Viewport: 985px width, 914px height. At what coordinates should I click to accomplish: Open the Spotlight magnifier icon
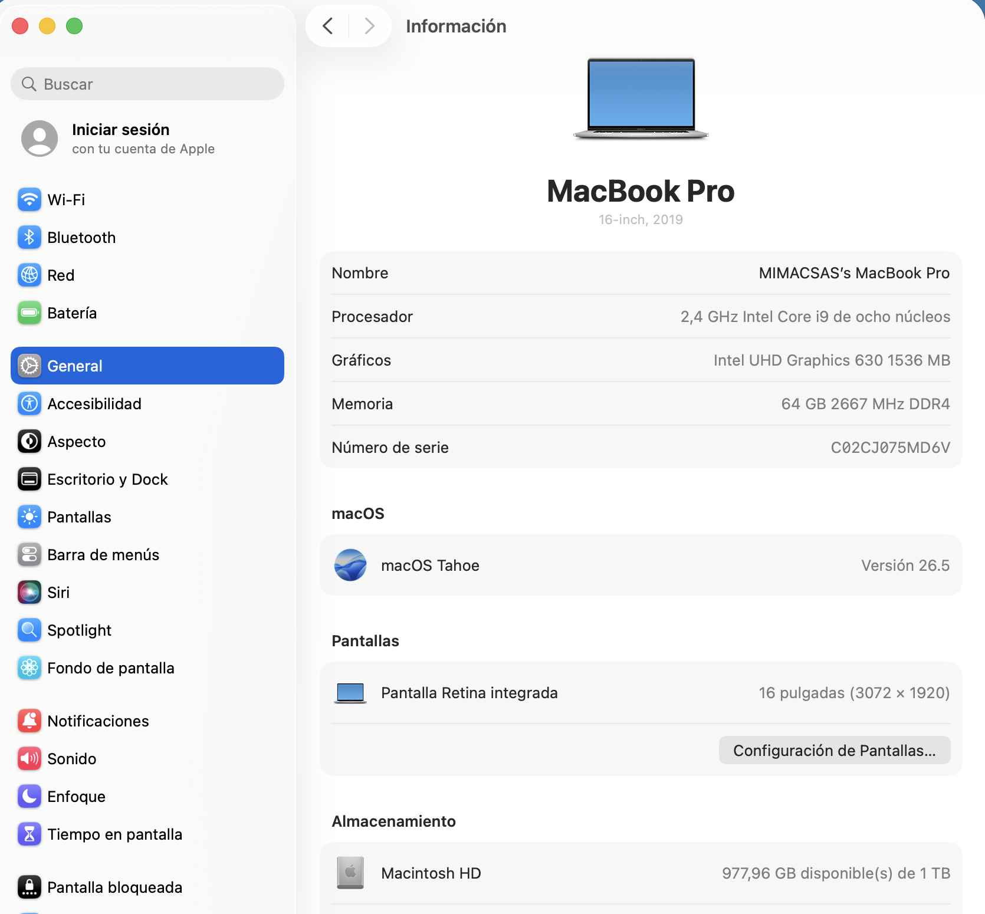click(x=29, y=630)
